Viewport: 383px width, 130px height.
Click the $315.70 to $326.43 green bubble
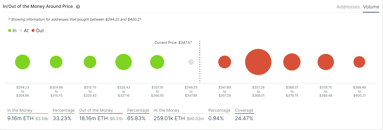point(90,62)
